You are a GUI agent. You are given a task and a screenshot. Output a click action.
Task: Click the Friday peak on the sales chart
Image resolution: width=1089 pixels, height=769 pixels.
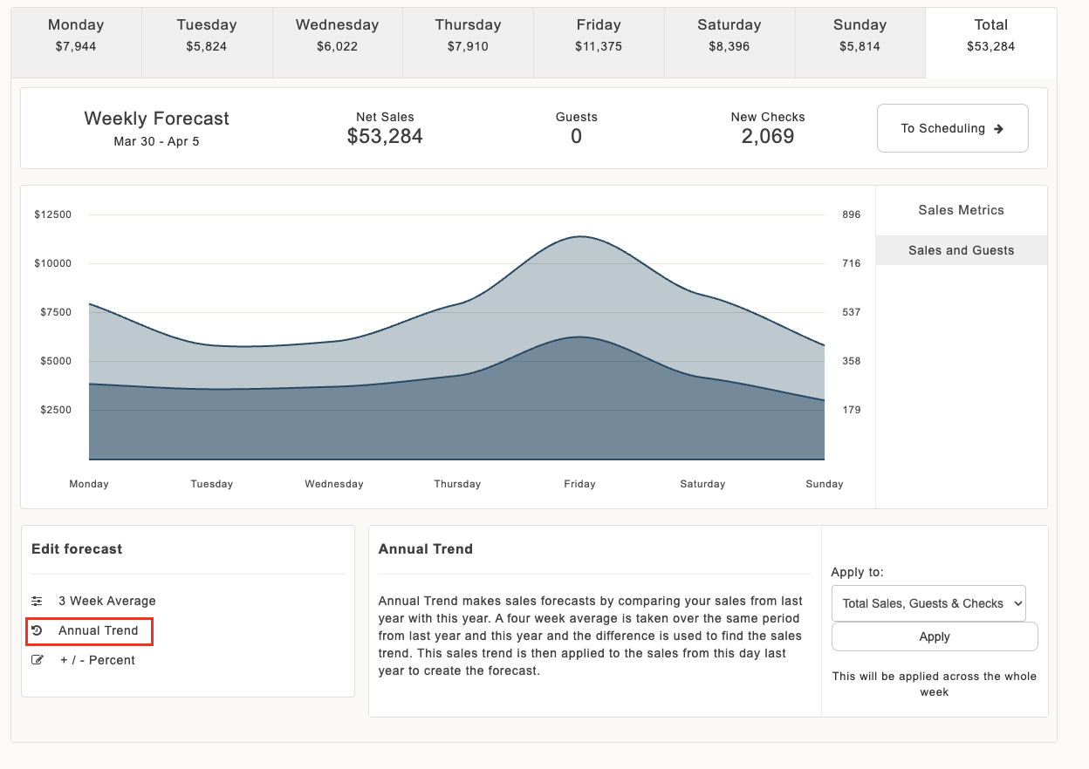click(x=580, y=236)
